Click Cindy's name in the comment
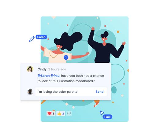Image resolution: width=145 pixels, height=138 pixels. click(x=42, y=69)
